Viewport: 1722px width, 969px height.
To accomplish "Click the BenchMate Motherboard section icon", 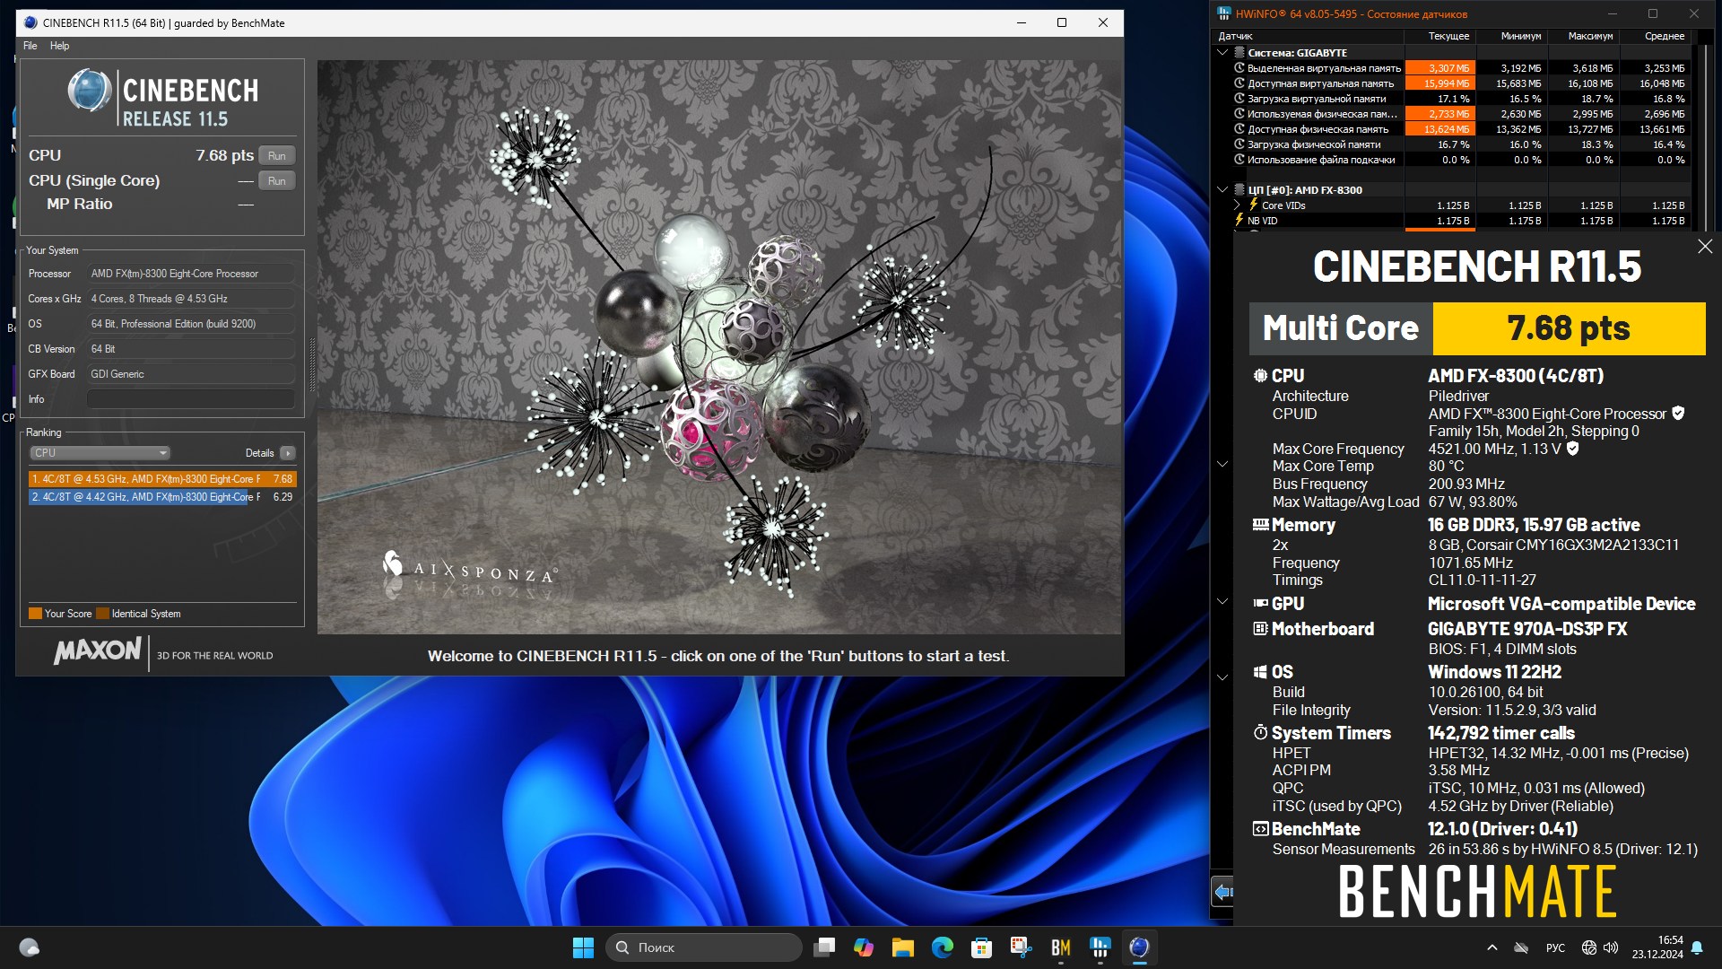I will (x=1260, y=629).
